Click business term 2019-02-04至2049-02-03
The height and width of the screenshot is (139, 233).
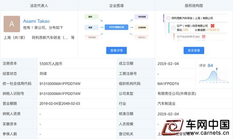point(60,104)
